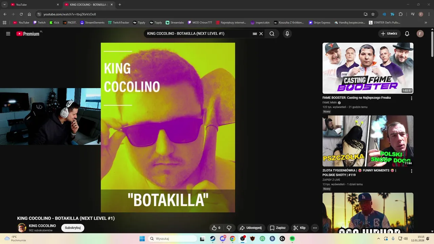The image size is (434, 244).
Task: Click taskbar Wyszukaj search box
Action: [173, 239]
